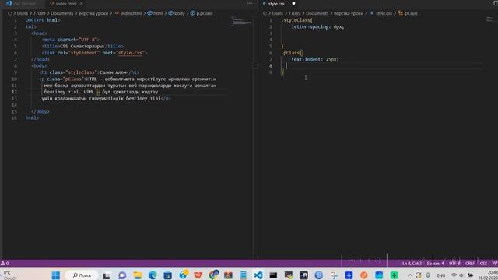Click 'style.css' breadcrumb in right editor
Image resolution: width=498 pixels, height=280 pixels.
point(384,13)
